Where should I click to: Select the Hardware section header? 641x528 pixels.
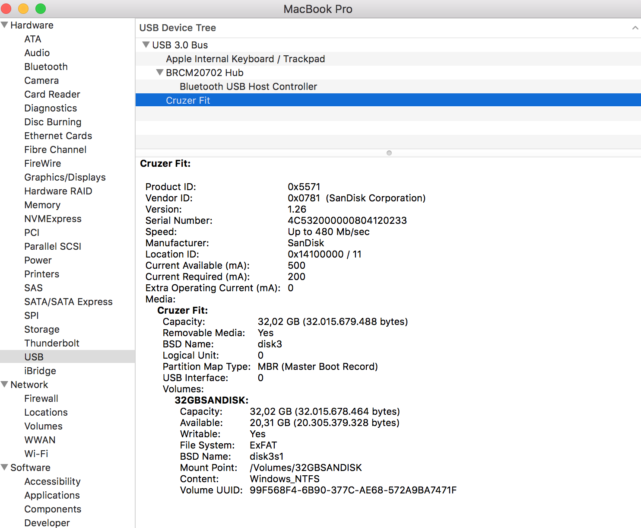[32, 25]
